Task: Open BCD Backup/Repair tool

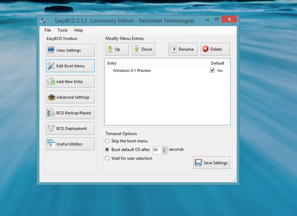Action: 70,113
